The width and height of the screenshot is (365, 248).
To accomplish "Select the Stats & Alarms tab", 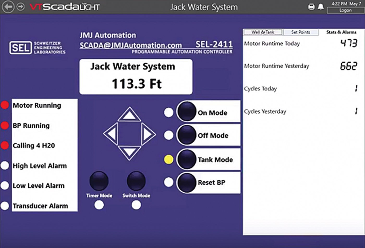I will (x=341, y=32).
